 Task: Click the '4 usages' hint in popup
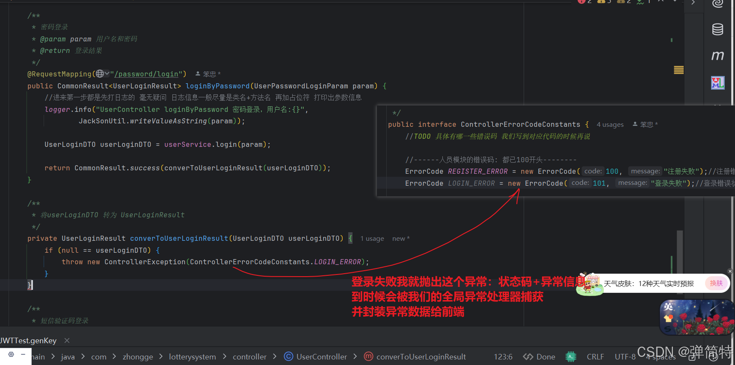tap(610, 125)
